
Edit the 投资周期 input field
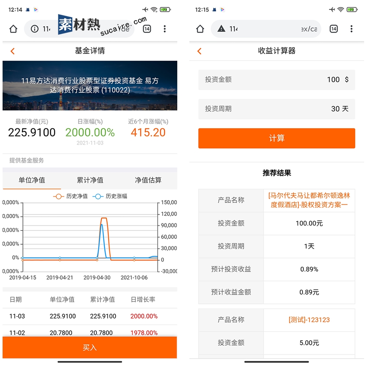(x=277, y=109)
